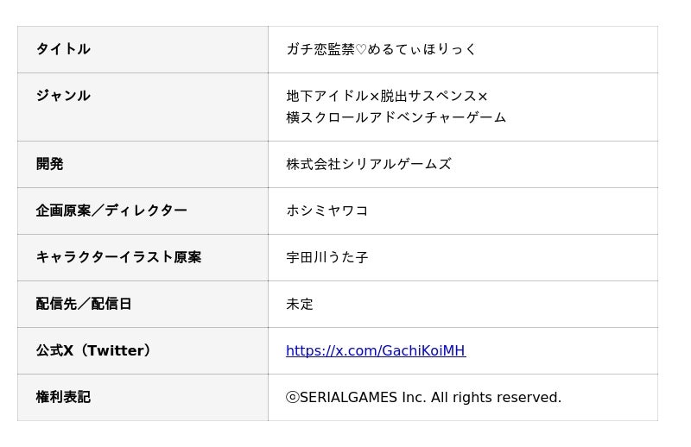Screen dimensions: 691x447
Task: Click the ホシミヤワコ director name
Action: coord(327,211)
